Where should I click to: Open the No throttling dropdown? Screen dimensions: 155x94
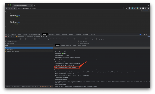[38, 37]
